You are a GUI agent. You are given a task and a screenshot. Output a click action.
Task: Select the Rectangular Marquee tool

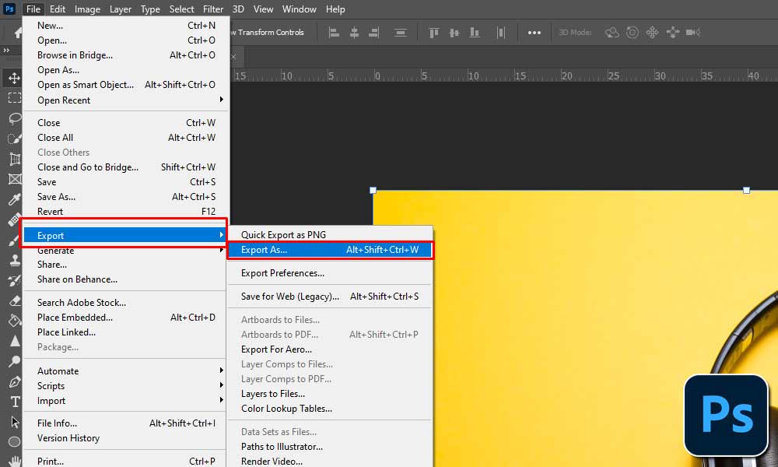pos(14,98)
